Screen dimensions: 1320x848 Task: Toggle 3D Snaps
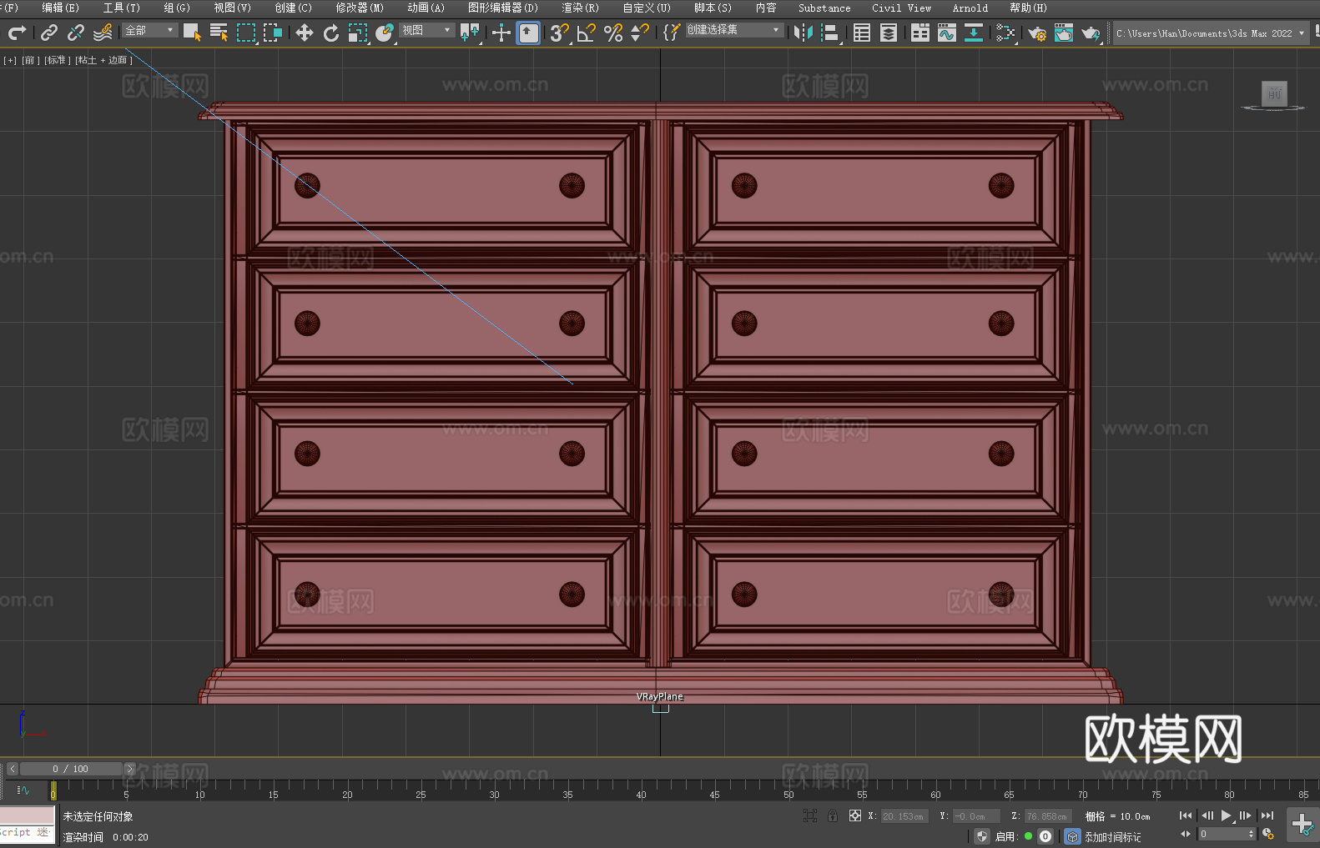click(560, 33)
